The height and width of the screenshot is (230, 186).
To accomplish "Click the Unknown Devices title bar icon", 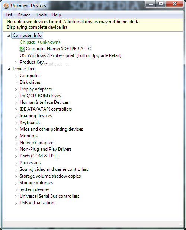I will point(6,6).
